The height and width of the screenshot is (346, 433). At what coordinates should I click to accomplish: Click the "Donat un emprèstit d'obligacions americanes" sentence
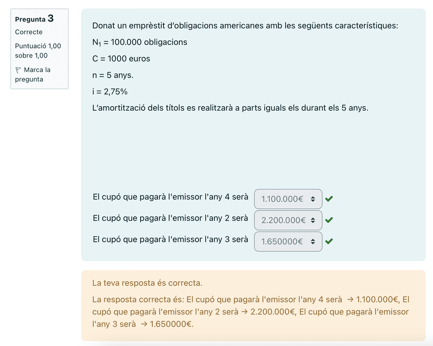245,26
